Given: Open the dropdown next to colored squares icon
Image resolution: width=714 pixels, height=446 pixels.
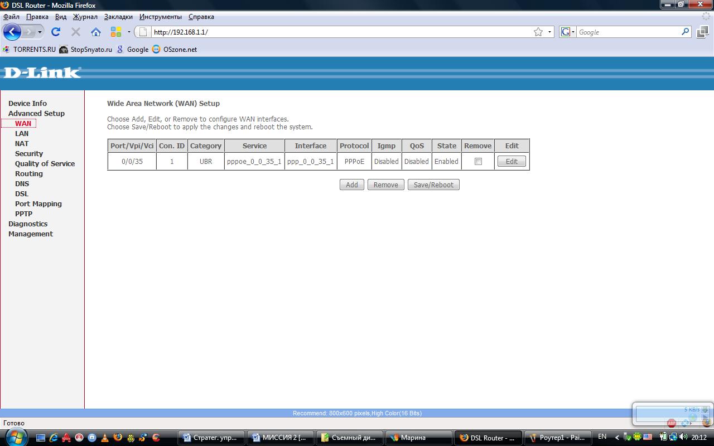Looking at the screenshot, I should point(129,32).
